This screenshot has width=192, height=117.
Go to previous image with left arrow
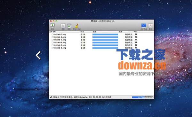38,55
